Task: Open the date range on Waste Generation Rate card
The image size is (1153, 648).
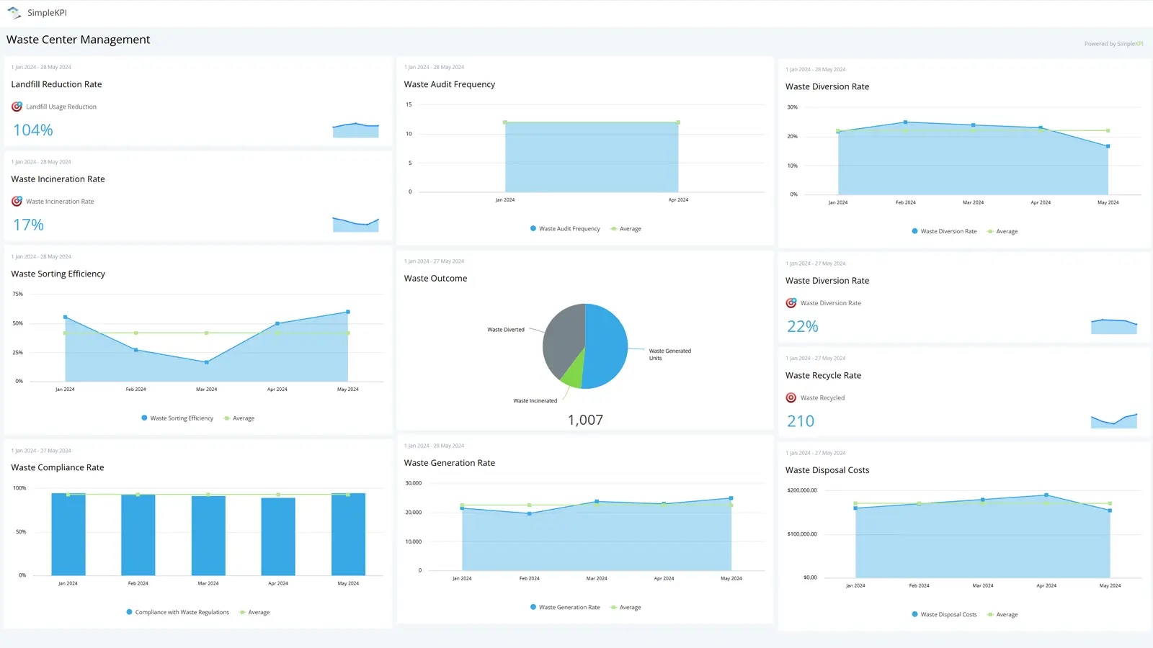Action: [434, 445]
